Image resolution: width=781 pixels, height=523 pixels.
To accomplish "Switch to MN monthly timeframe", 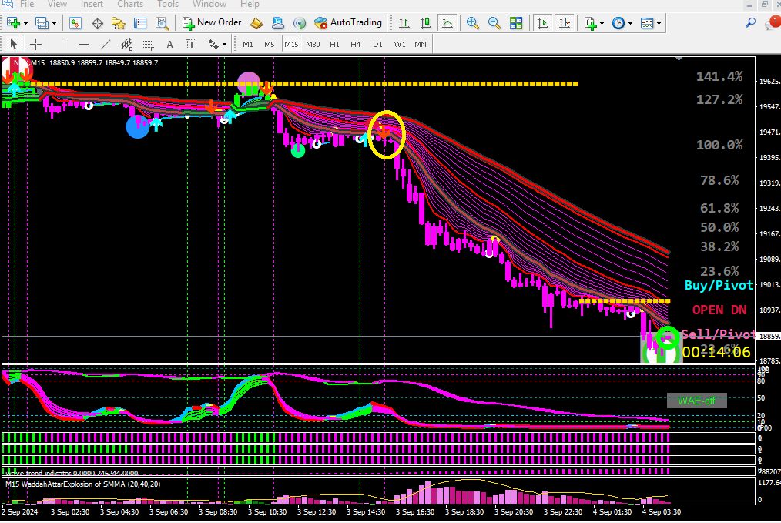I will click(x=421, y=45).
